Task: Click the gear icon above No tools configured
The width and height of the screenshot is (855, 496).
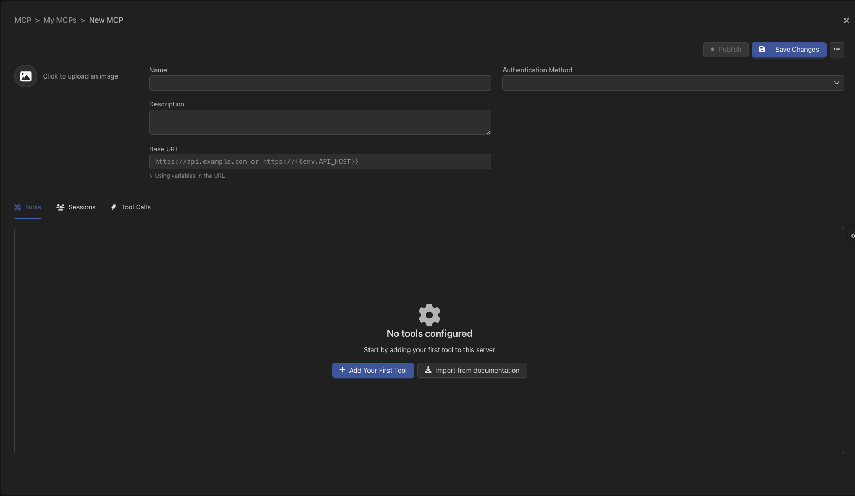Action: 429,315
